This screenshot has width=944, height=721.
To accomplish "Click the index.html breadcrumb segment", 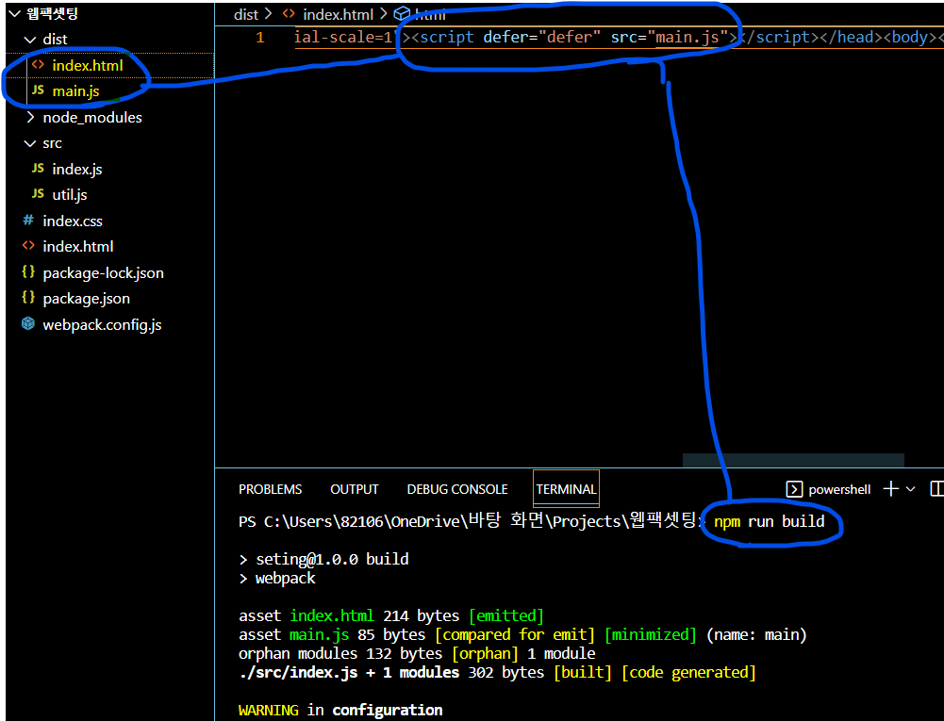I will (x=338, y=14).
